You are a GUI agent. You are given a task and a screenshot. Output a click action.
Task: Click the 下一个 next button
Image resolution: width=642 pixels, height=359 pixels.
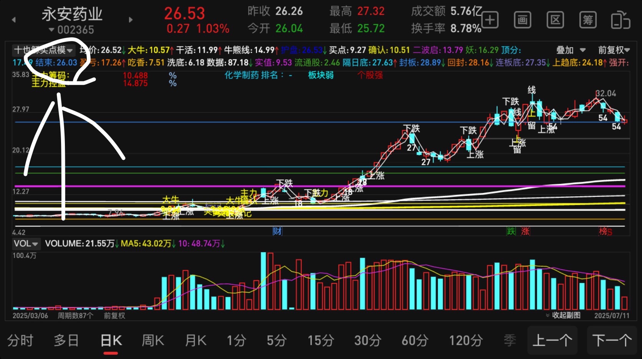[x=612, y=341]
